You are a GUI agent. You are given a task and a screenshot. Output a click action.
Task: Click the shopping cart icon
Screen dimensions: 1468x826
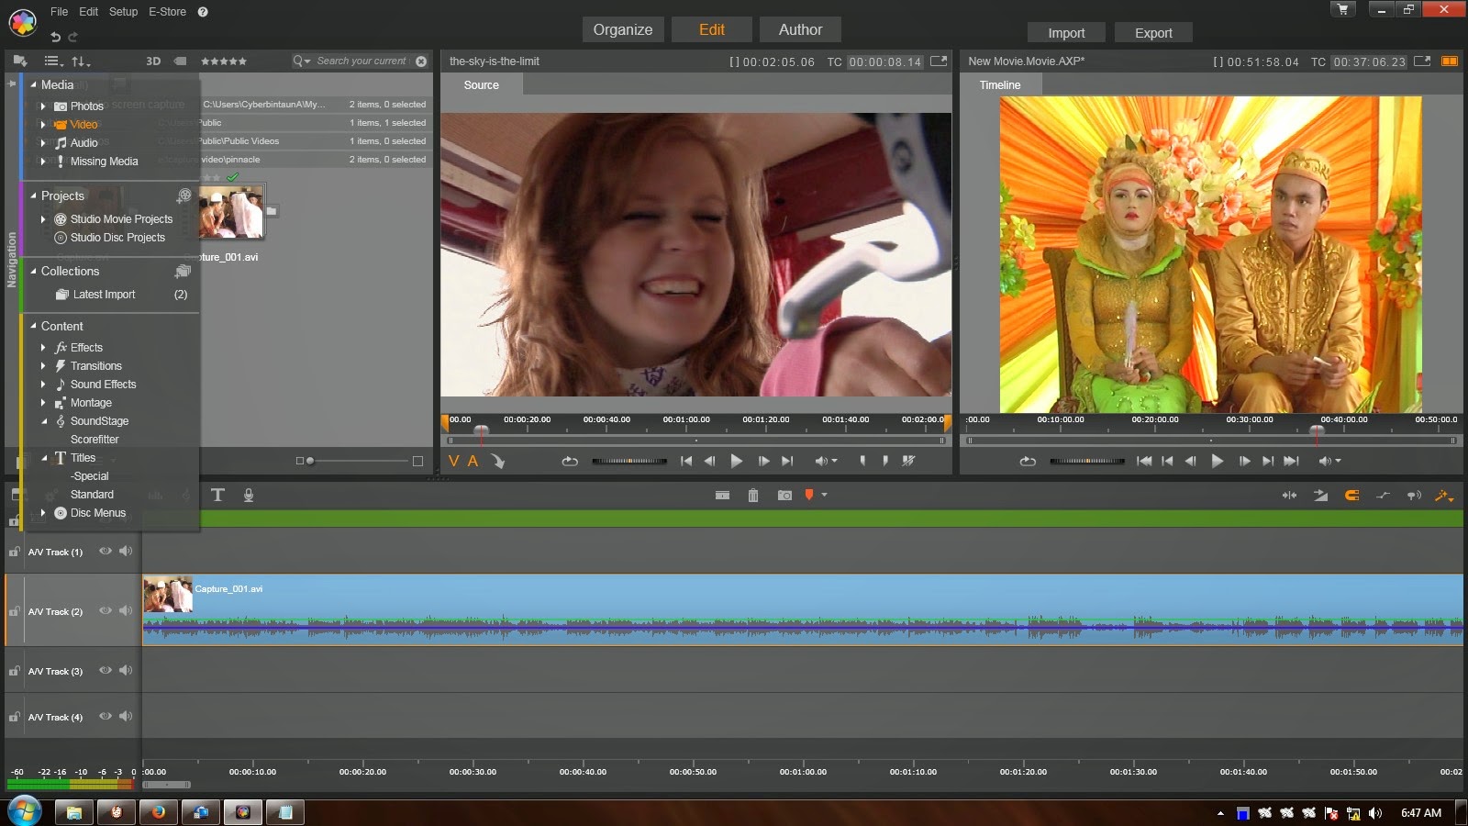tap(1343, 10)
